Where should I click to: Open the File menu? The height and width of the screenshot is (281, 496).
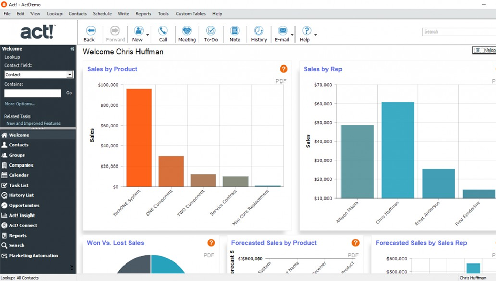7,14
